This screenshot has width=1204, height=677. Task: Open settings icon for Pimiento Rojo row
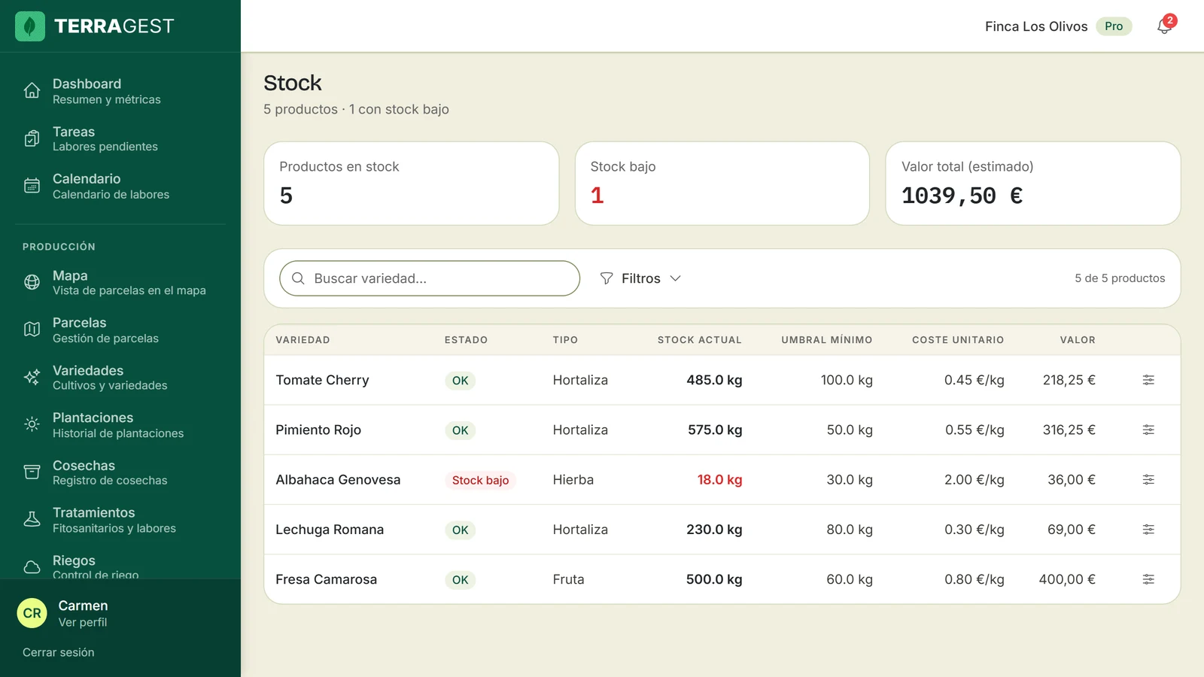pos(1148,430)
